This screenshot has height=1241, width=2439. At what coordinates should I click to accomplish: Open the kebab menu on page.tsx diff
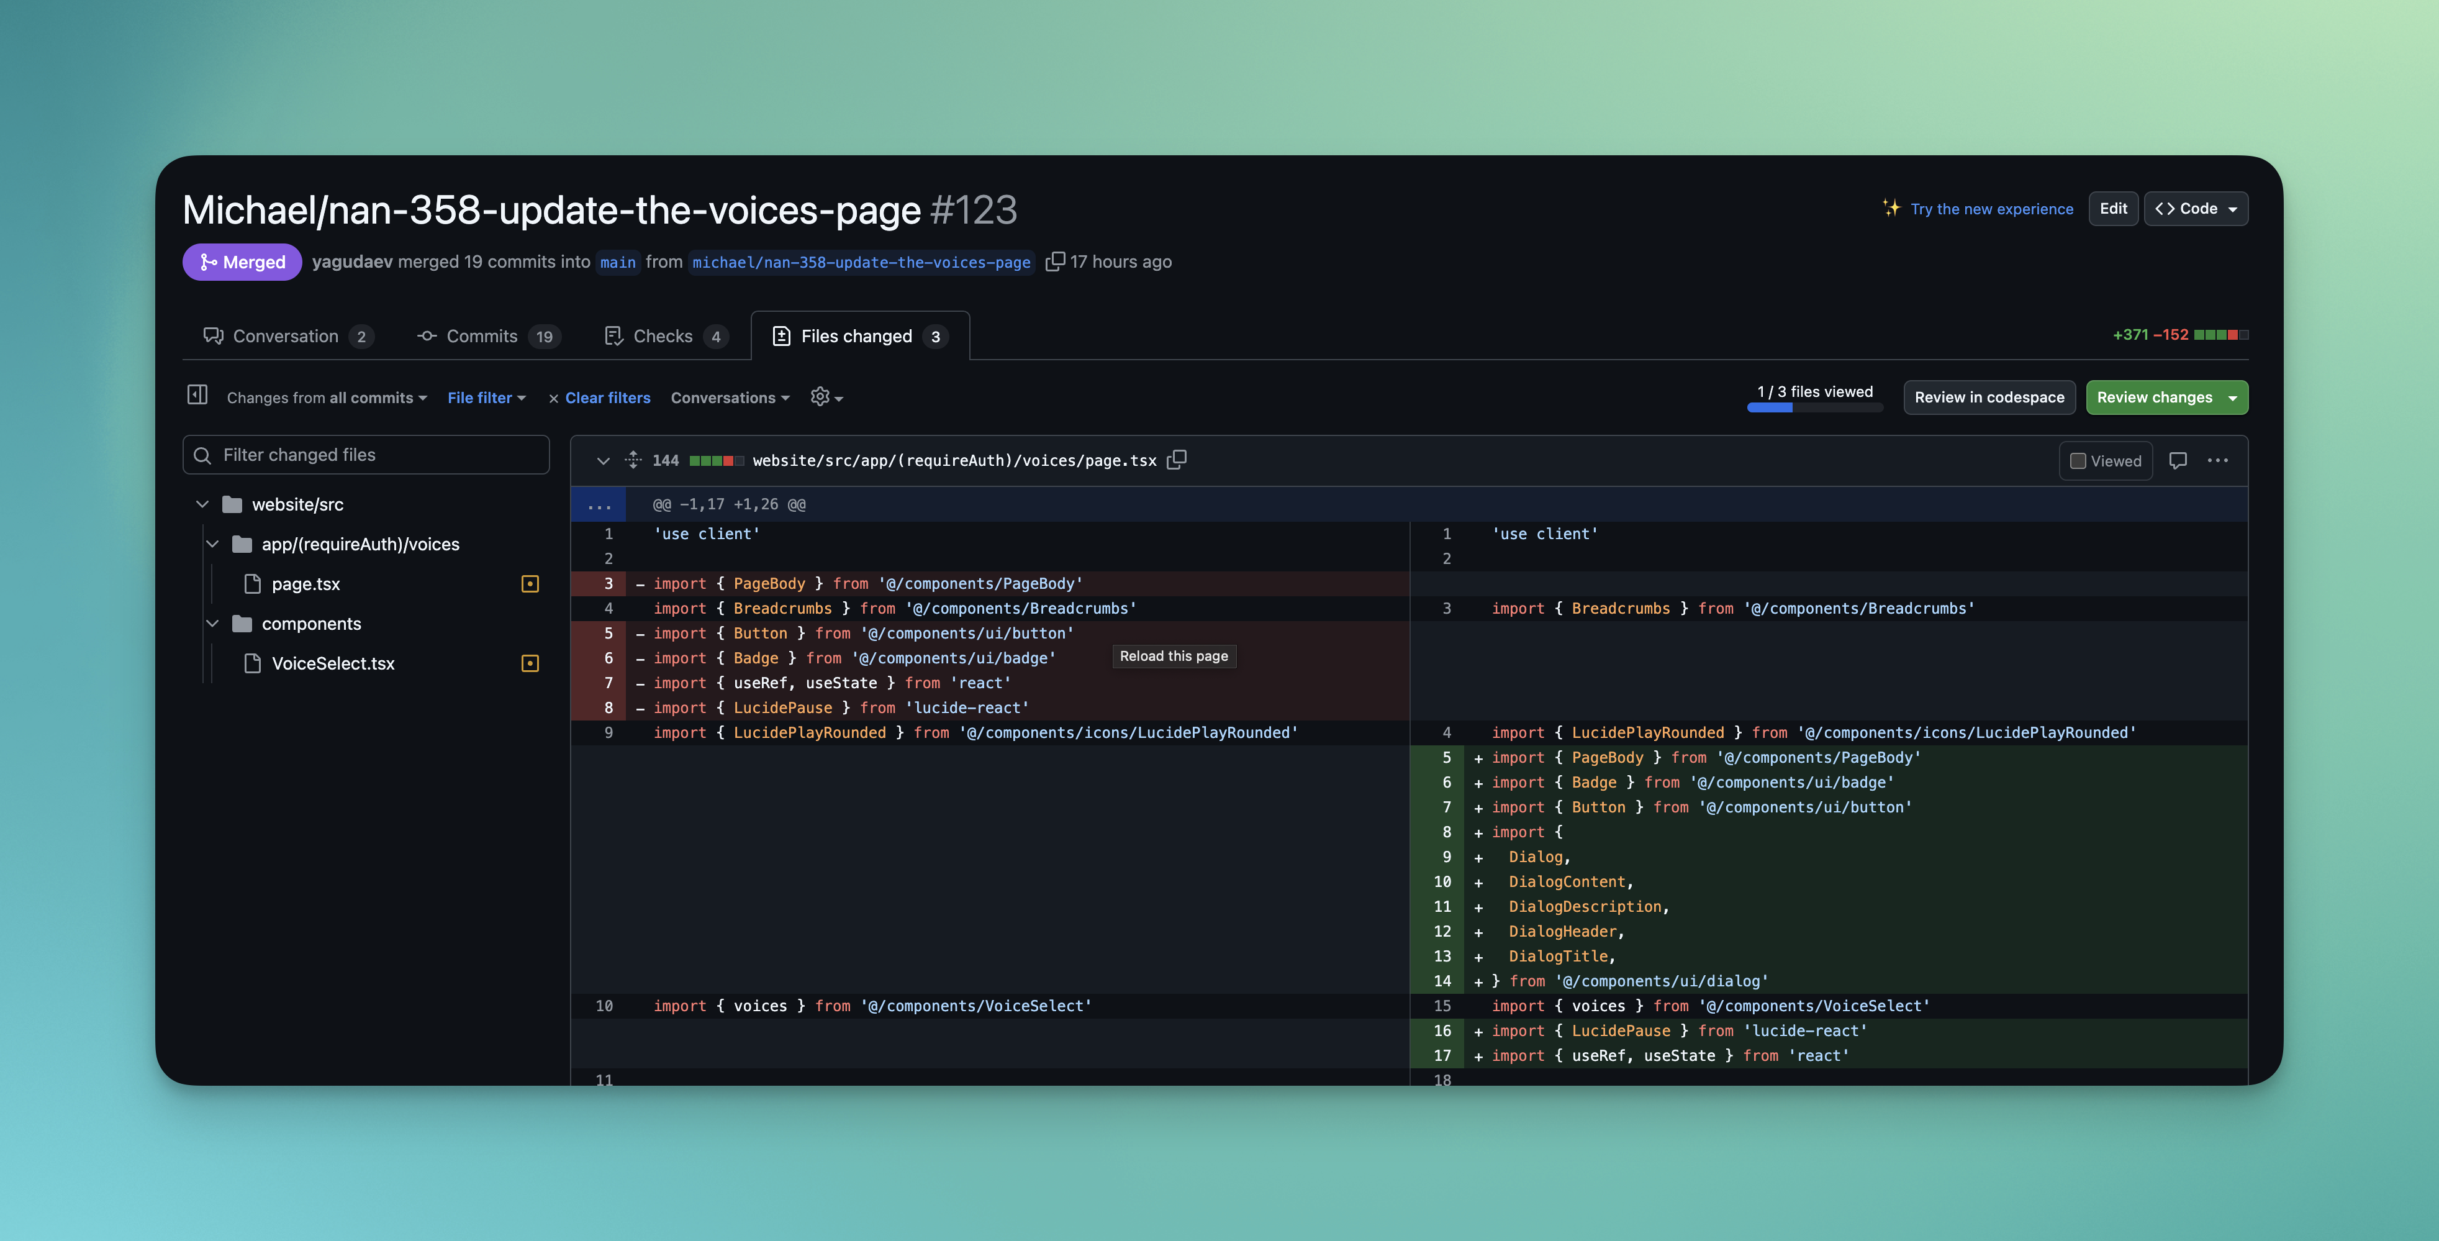click(2217, 460)
